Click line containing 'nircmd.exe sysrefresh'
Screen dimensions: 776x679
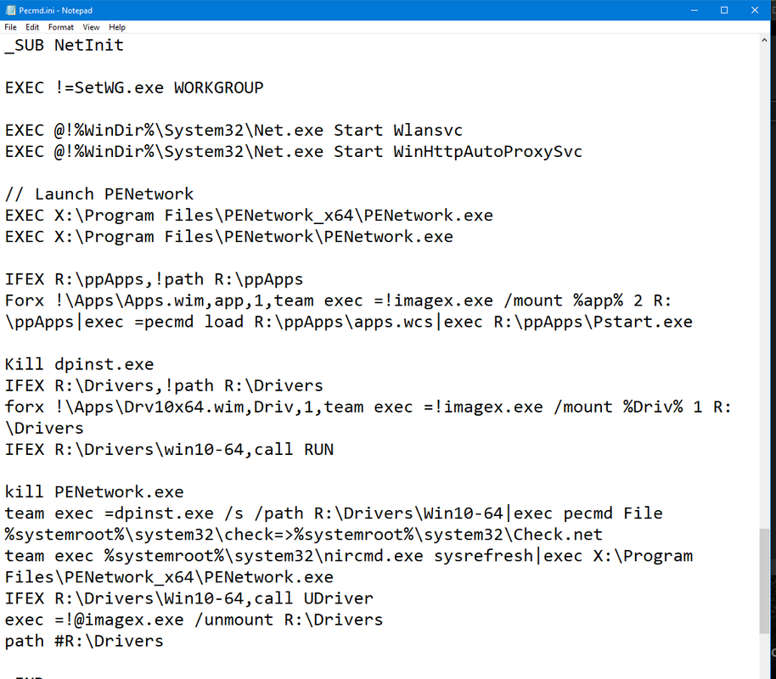click(349, 556)
